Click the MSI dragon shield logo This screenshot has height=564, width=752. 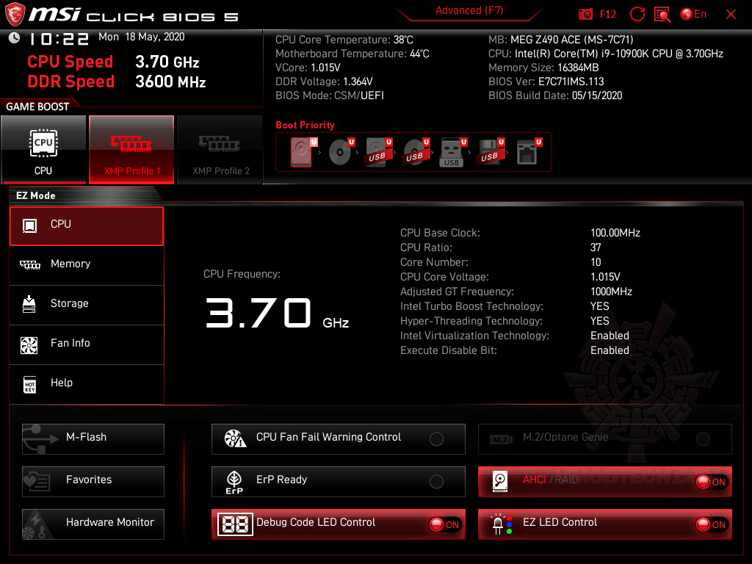point(15,15)
